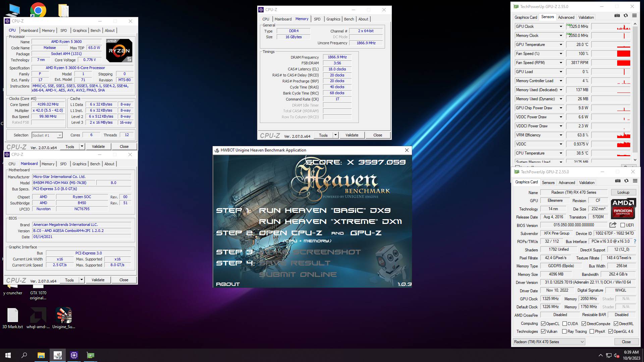Screen dimensions: 644x362
Task: Toggle Vulkan checkbox
Action: pos(543,331)
